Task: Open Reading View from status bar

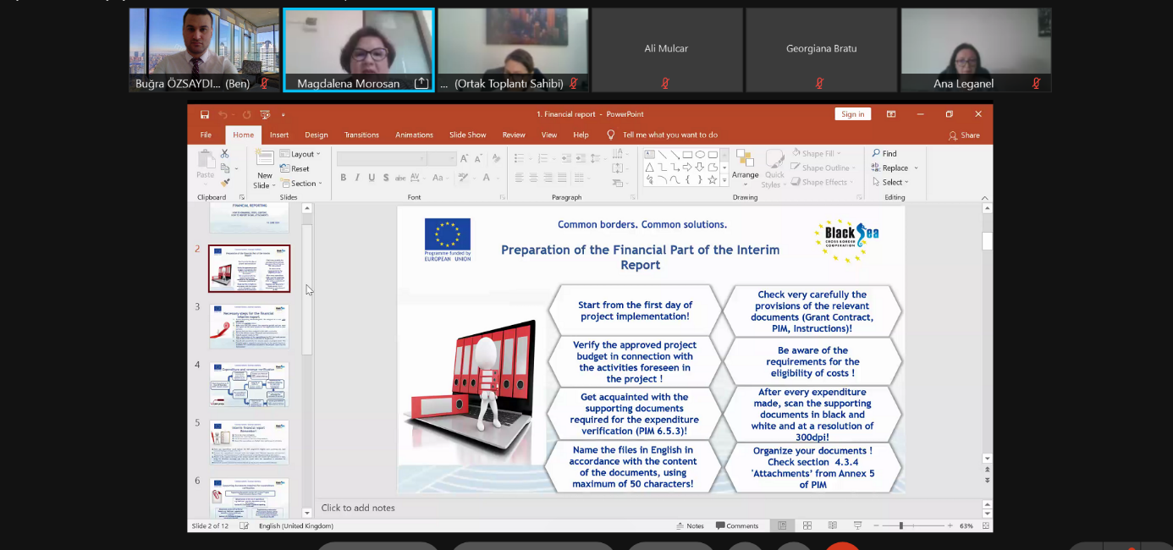Action: point(831,525)
